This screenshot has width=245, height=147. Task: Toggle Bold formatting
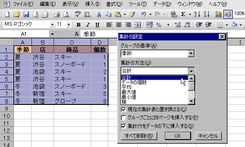tap(78, 24)
